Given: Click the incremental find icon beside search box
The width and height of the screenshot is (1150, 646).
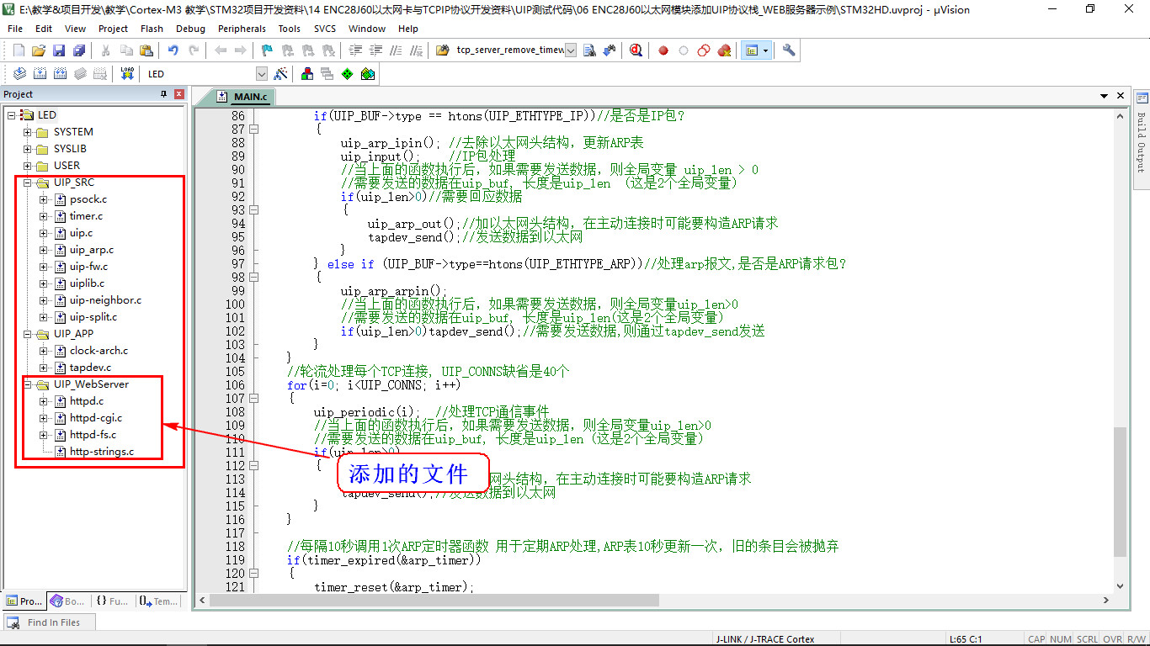Looking at the screenshot, I should pos(610,50).
